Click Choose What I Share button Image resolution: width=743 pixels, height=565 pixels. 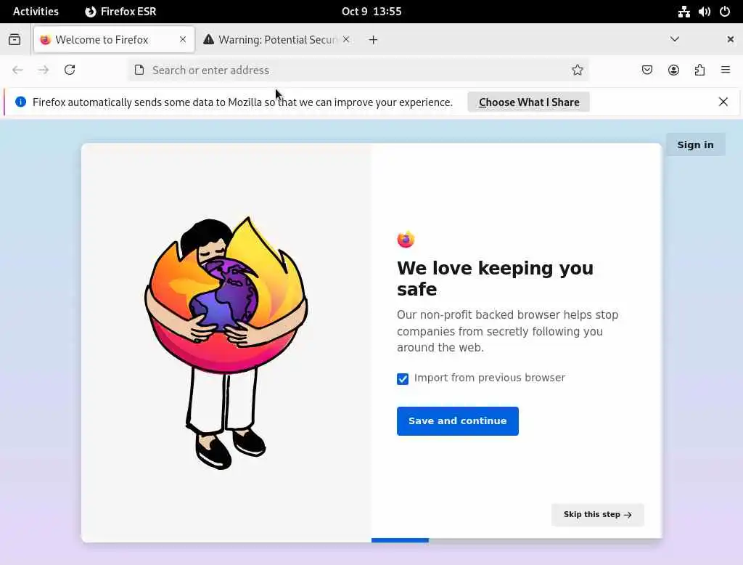tap(529, 102)
